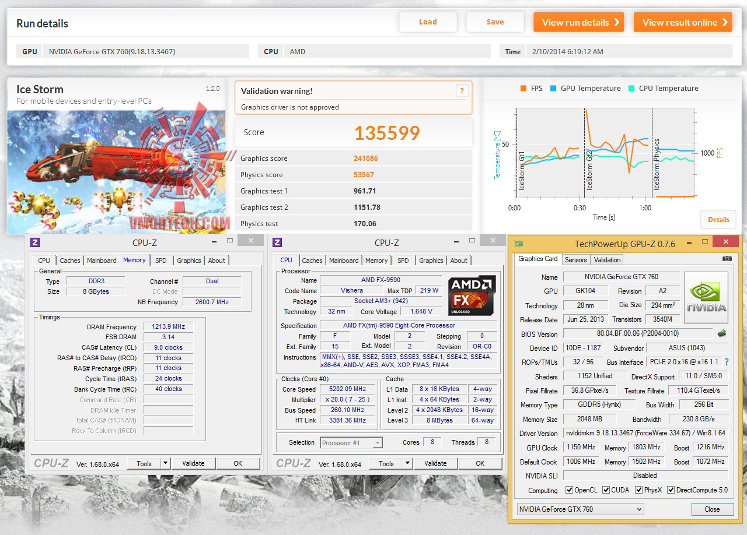Click the CPU-Z Memory window title icon
This screenshot has height=535, width=747.
click(x=35, y=242)
